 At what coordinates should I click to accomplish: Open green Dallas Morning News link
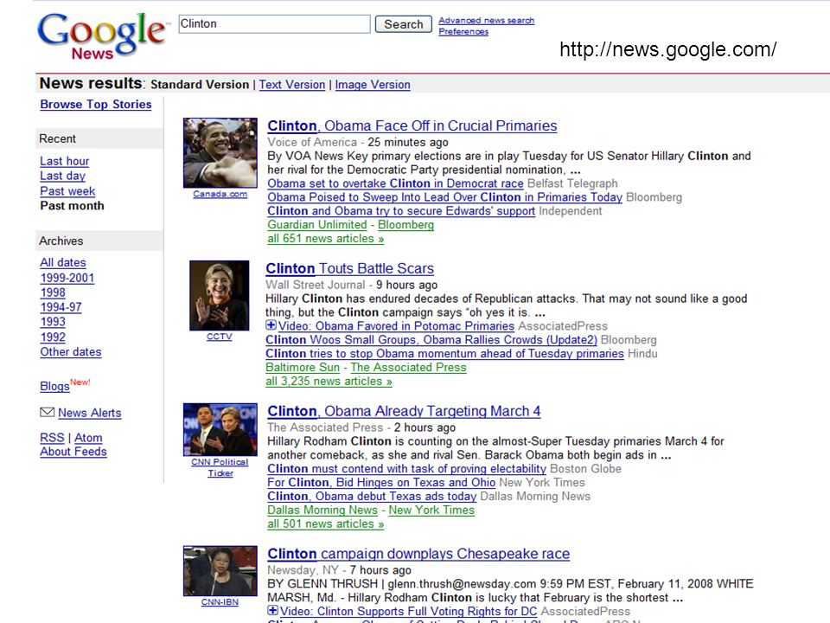coord(322,511)
